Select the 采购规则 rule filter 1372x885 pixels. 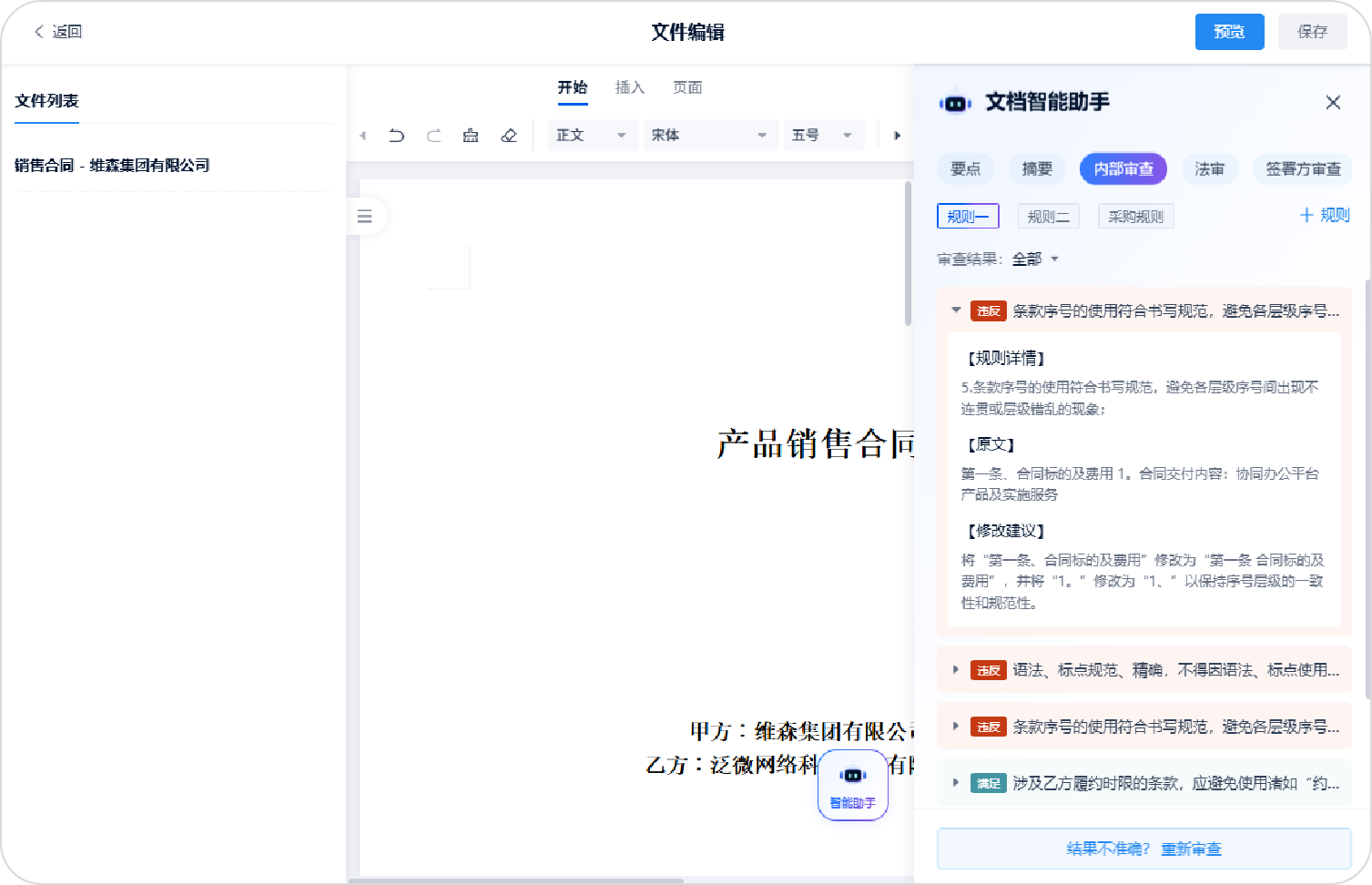[1135, 217]
